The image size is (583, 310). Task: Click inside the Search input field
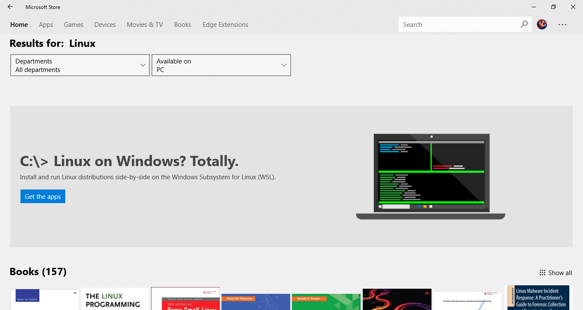pyautogui.click(x=459, y=25)
